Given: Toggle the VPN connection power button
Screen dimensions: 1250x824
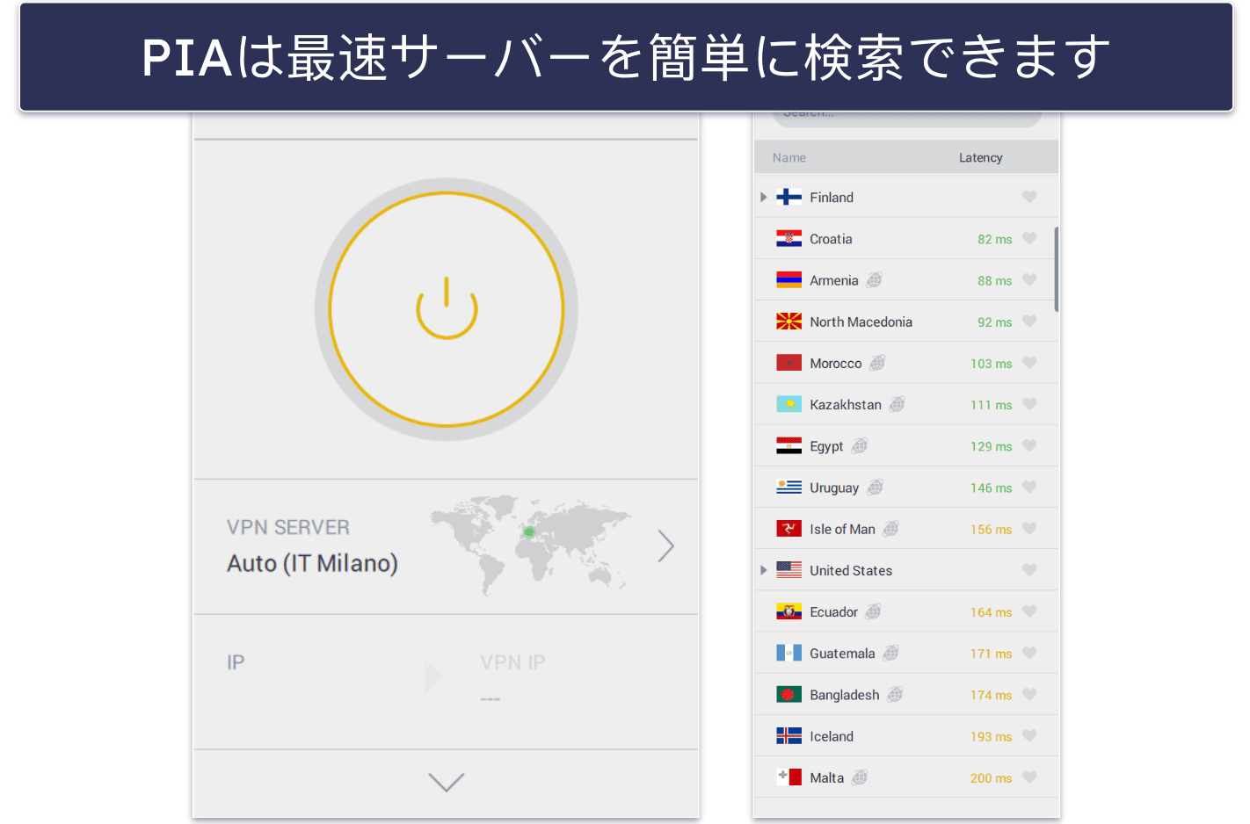Looking at the screenshot, I should (x=447, y=309).
